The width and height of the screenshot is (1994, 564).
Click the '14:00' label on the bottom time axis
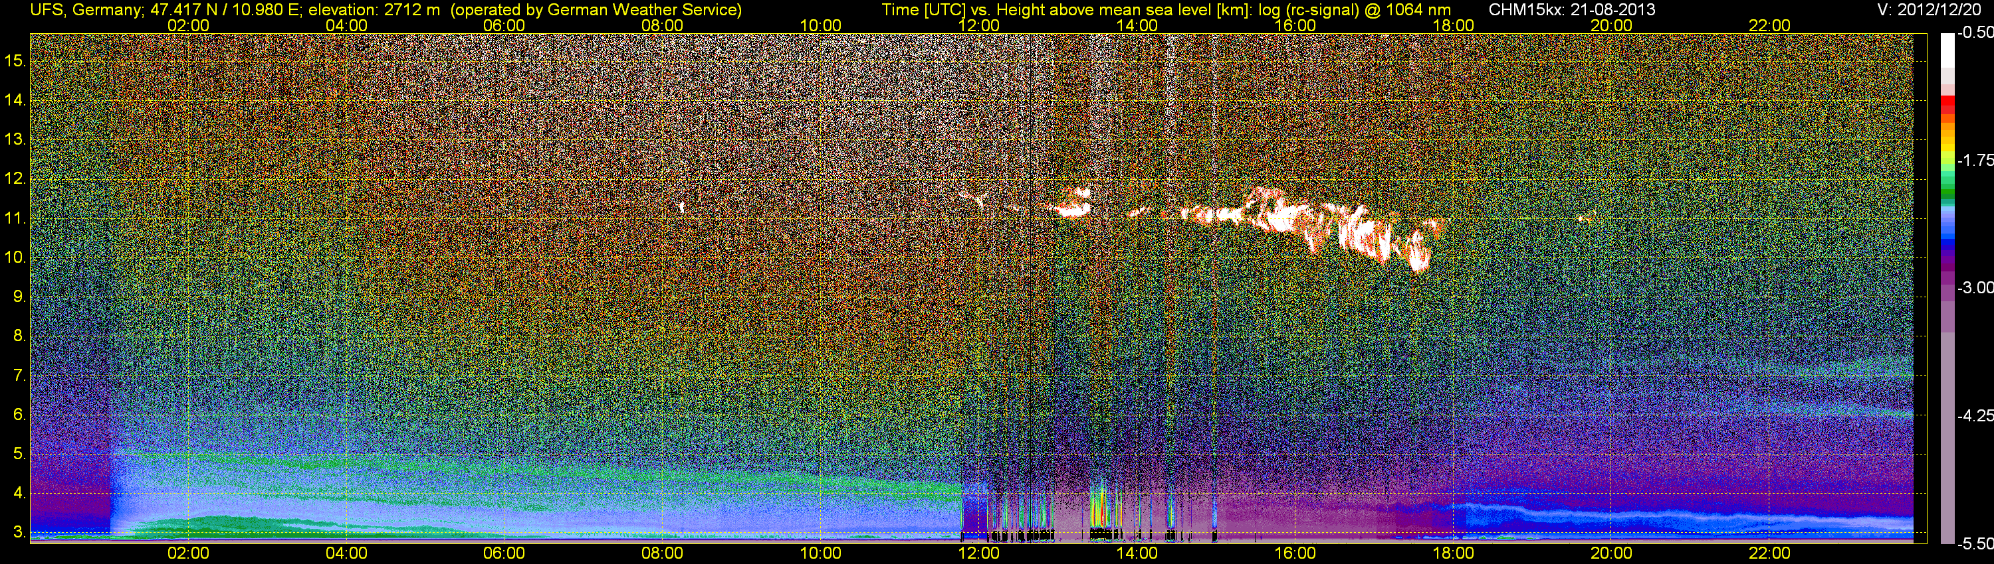point(1137,553)
